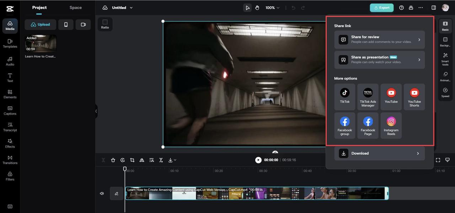Open the Ratio canvas setting
Screen dimensions: 455x213
pyautogui.click(x=105, y=24)
